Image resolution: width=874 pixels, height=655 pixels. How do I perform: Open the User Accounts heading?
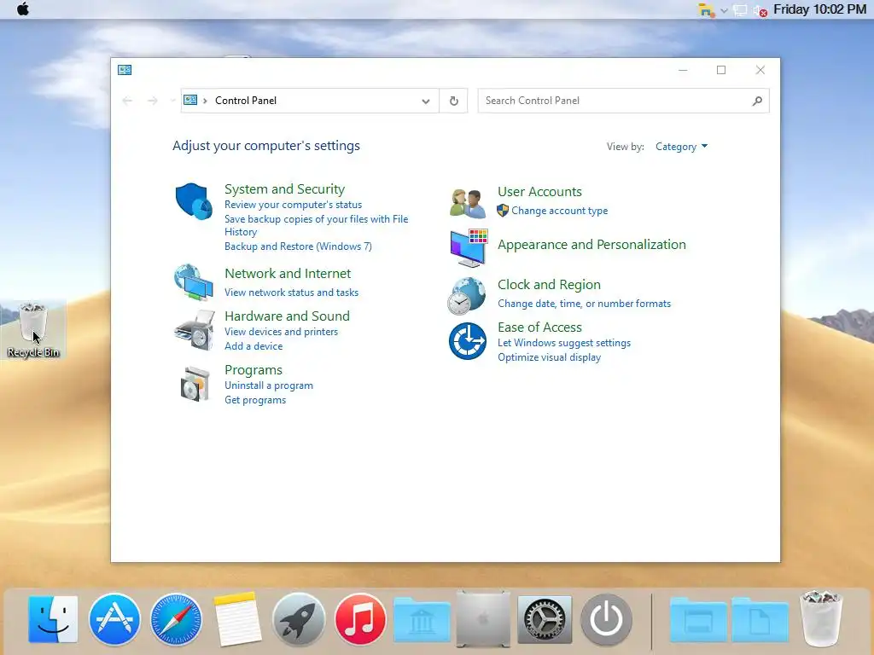(539, 192)
